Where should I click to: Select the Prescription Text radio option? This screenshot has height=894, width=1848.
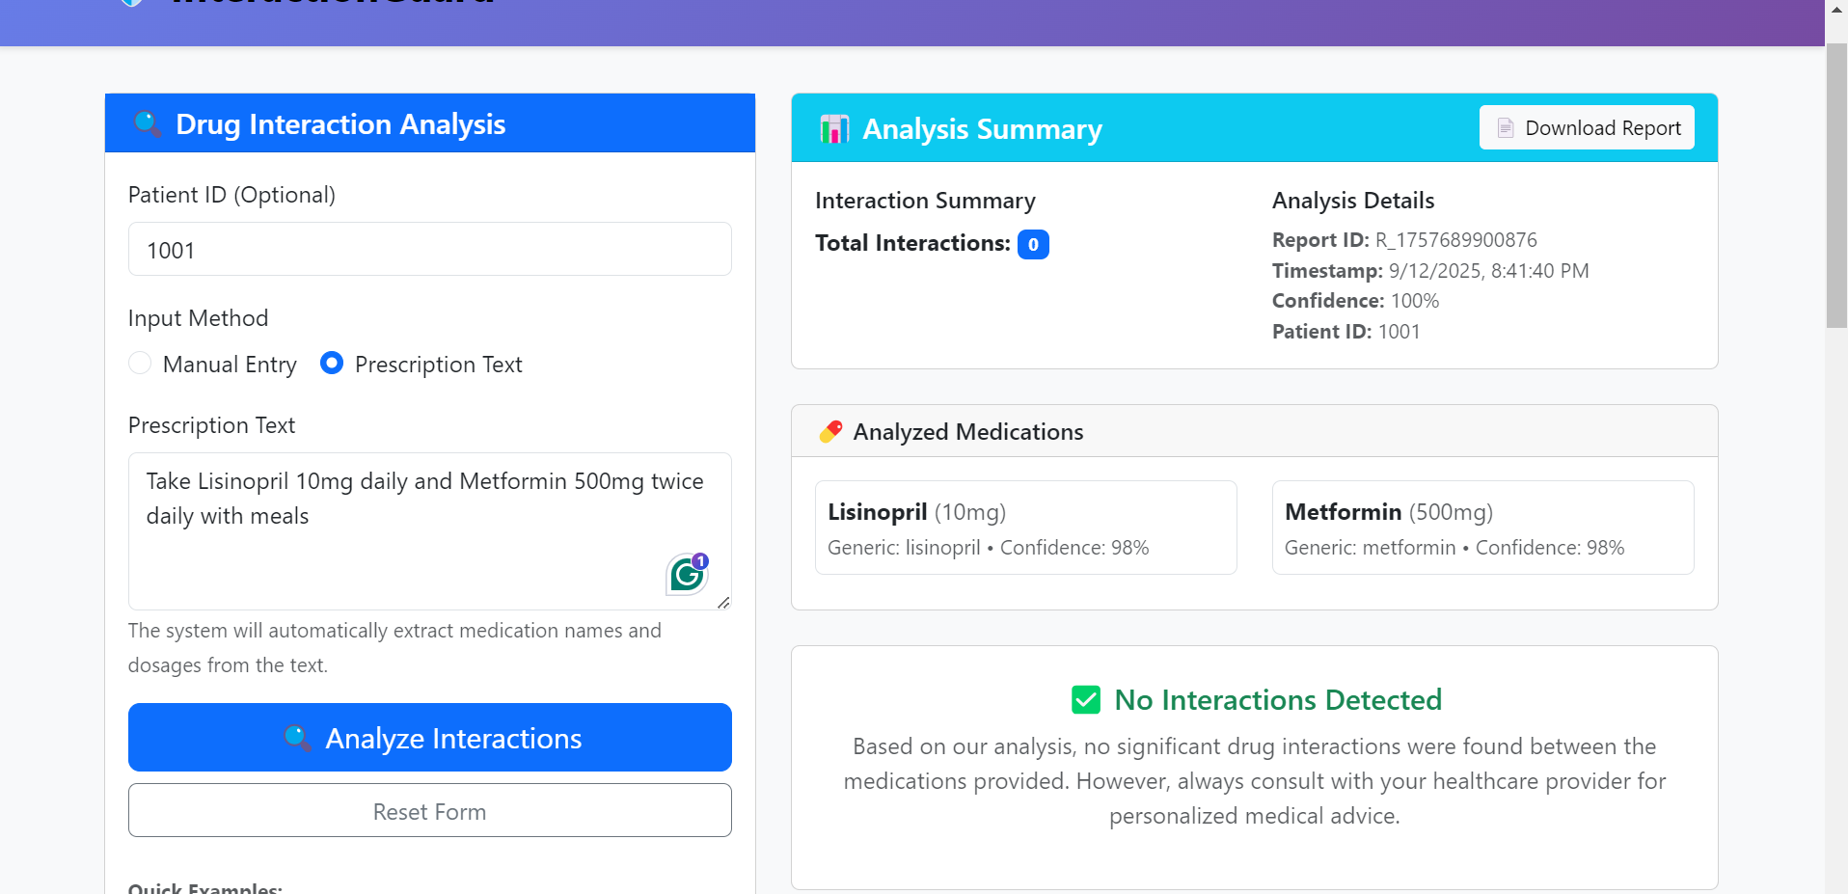click(332, 364)
